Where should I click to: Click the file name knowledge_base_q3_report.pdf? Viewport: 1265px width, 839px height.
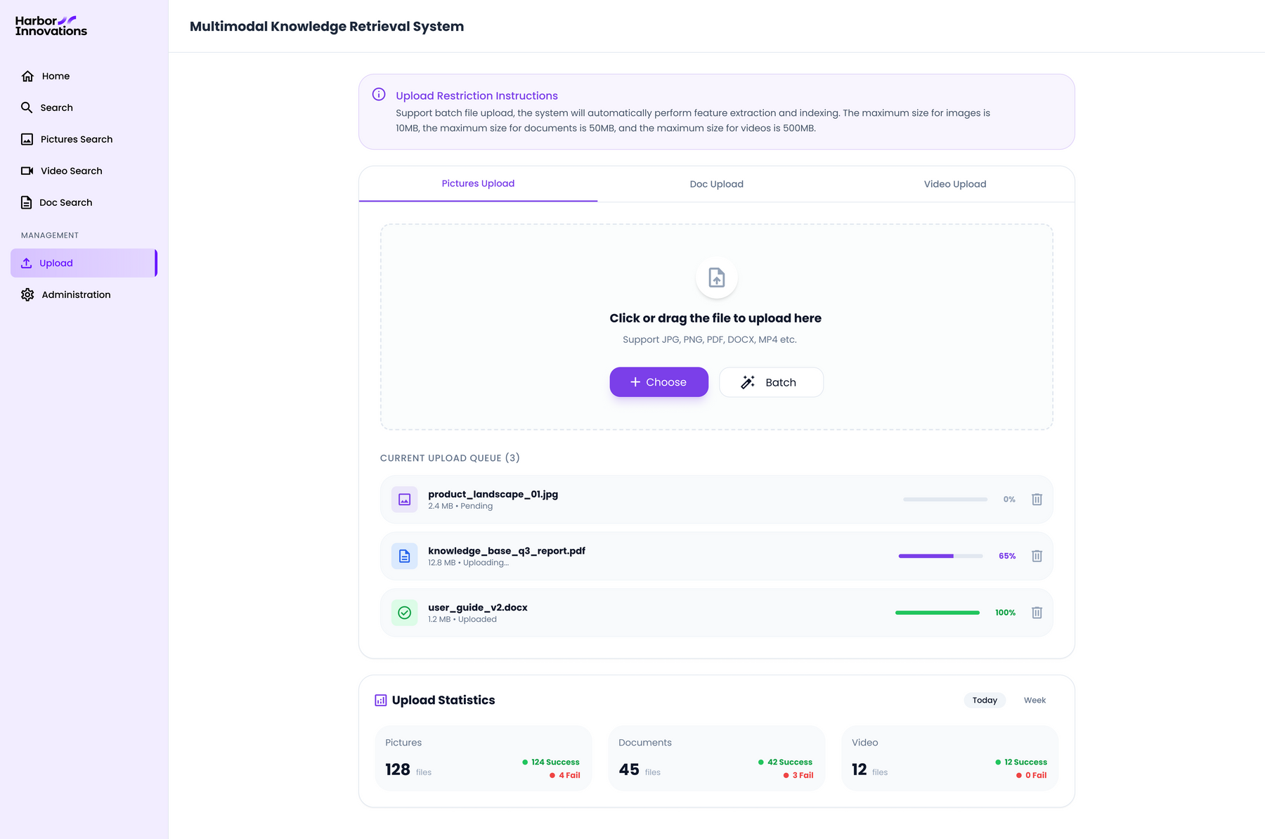507,551
